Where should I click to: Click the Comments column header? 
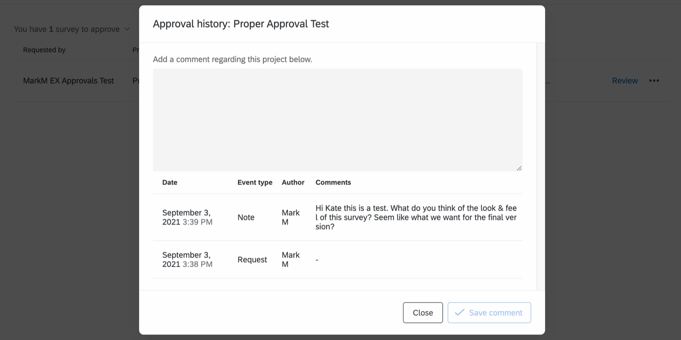[333, 182]
